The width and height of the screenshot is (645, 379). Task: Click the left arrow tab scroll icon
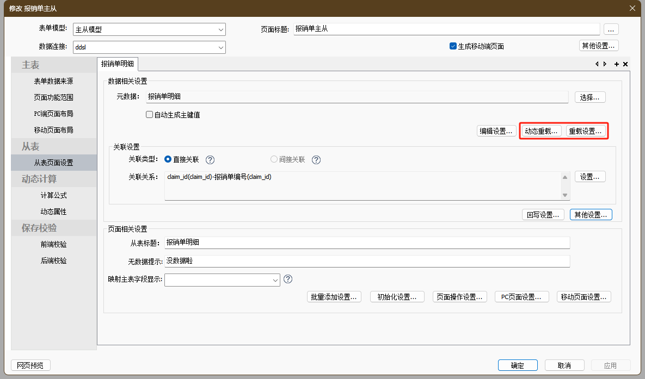597,64
